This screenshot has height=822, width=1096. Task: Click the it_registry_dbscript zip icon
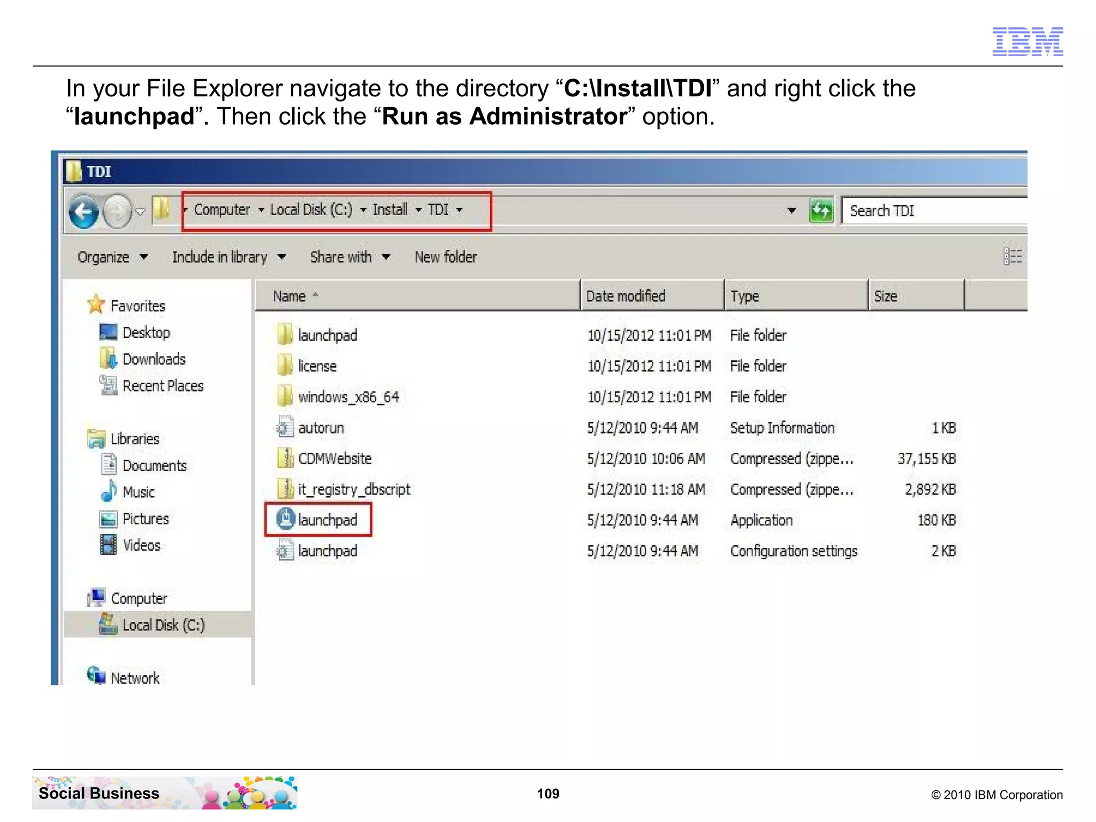click(285, 489)
